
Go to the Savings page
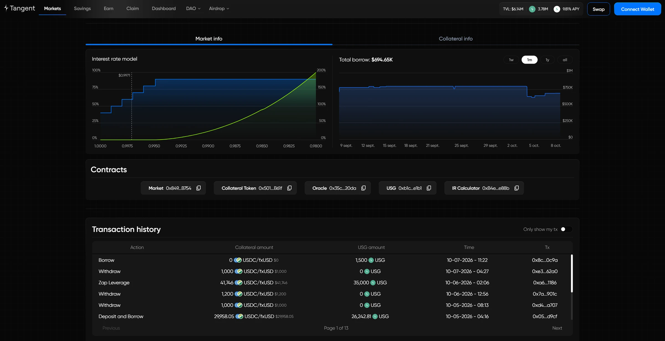coord(82,9)
